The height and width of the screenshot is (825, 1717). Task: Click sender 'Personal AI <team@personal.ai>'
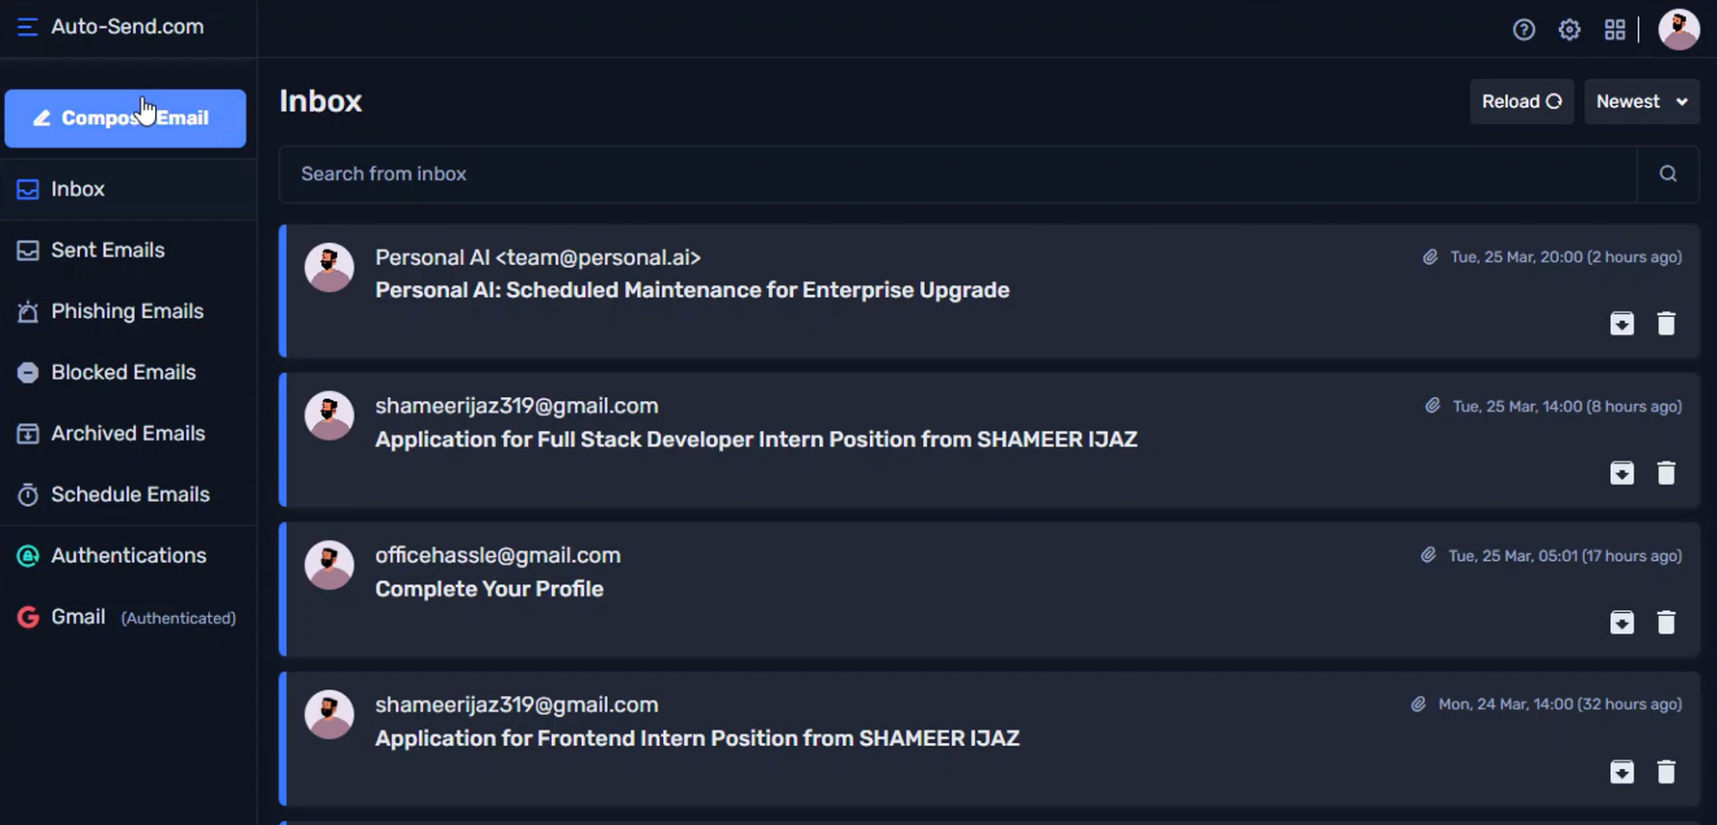coord(538,257)
